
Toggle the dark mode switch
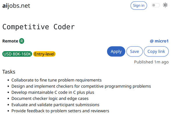[156, 5]
